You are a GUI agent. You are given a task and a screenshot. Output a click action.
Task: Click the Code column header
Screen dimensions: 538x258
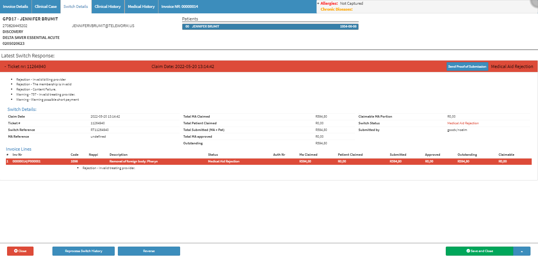point(74,155)
